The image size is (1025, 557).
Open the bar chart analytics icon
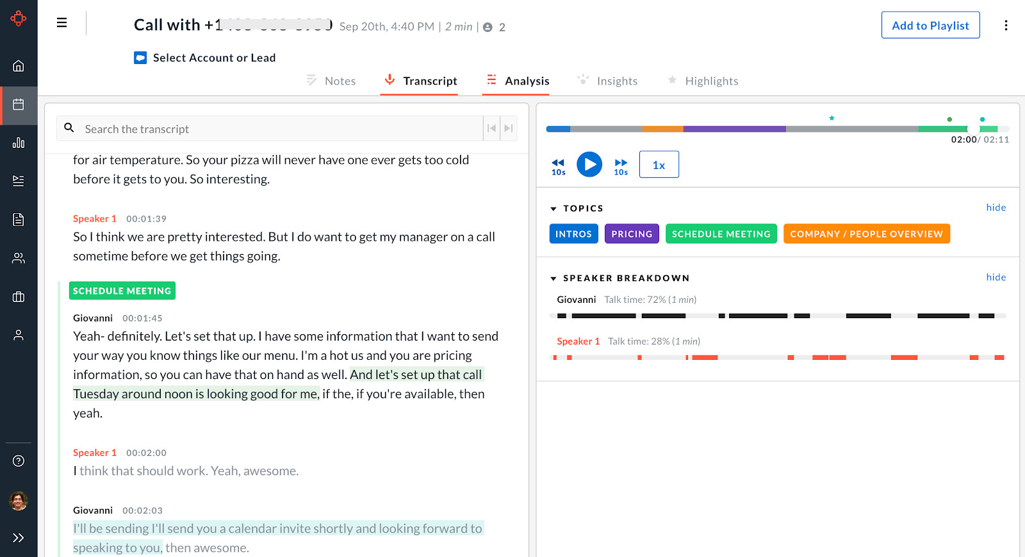pyautogui.click(x=19, y=143)
